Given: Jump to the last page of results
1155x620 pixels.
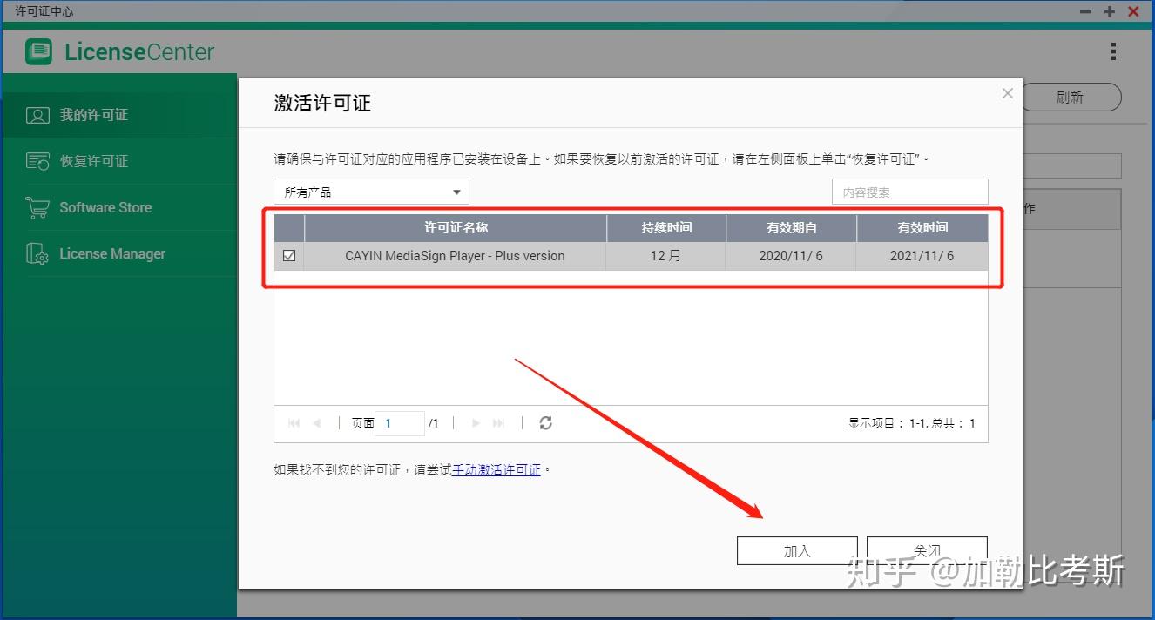Looking at the screenshot, I should coord(498,423).
